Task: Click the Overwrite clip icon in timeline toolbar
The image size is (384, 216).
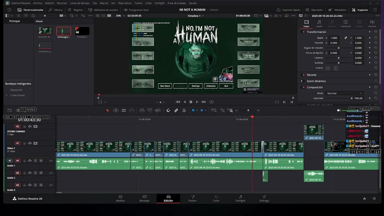Action: tap(150, 110)
